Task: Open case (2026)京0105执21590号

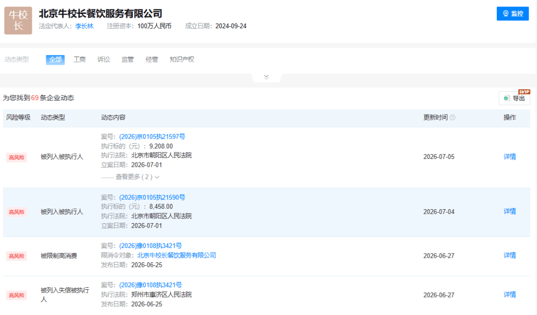Action: pyautogui.click(x=152, y=198)
